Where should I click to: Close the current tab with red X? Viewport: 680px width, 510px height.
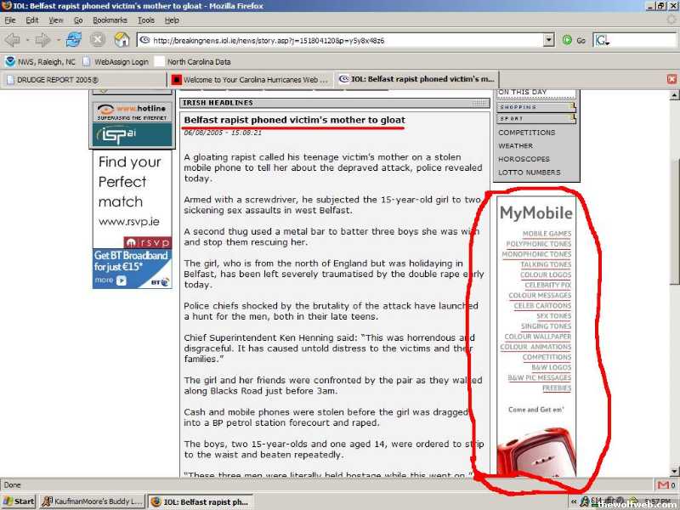coord(671,79)
